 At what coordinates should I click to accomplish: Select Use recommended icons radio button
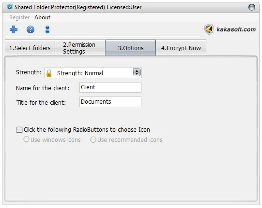(x=93, y=139)
